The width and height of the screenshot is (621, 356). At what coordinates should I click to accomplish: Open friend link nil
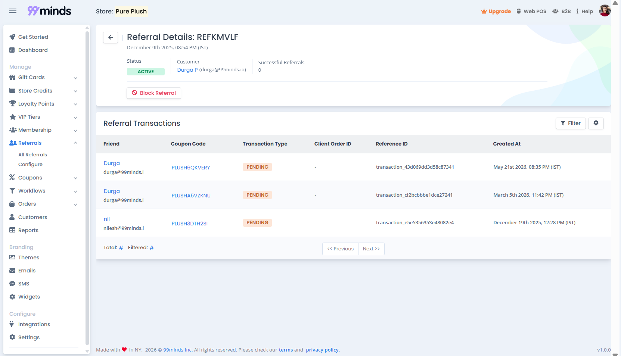(x=107, y=219)
